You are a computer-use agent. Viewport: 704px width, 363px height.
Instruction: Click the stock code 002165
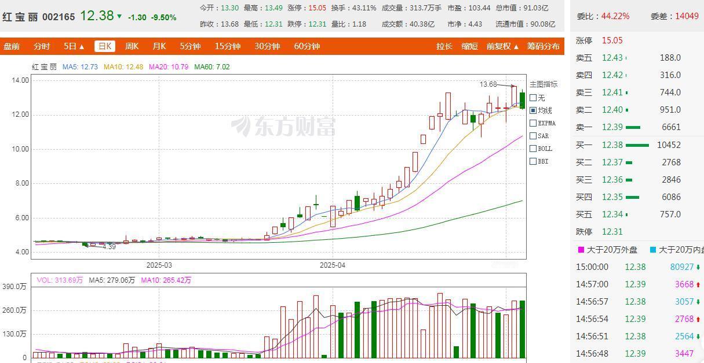click(x=59, y=17)
